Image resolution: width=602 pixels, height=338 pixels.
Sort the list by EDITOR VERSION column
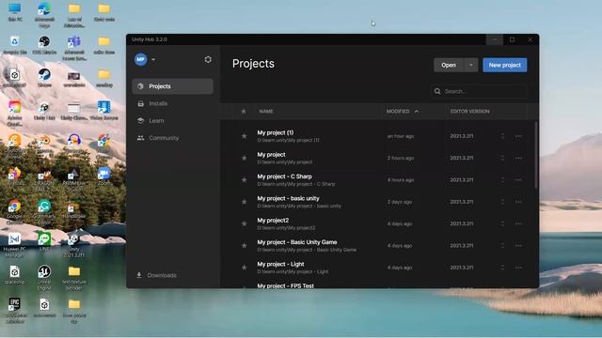[469, 111]
